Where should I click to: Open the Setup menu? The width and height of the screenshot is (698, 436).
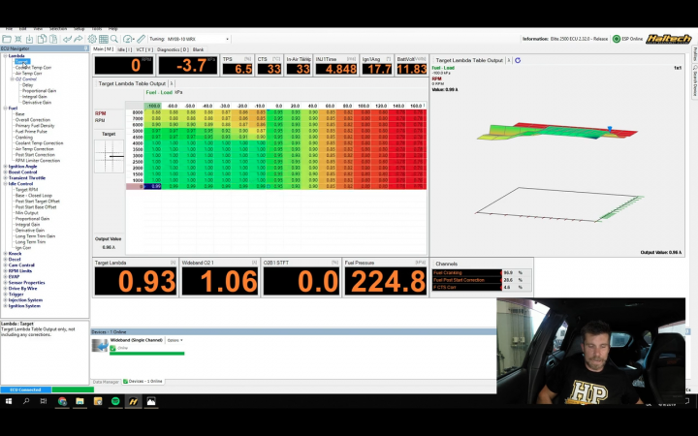tap(79, 29)
